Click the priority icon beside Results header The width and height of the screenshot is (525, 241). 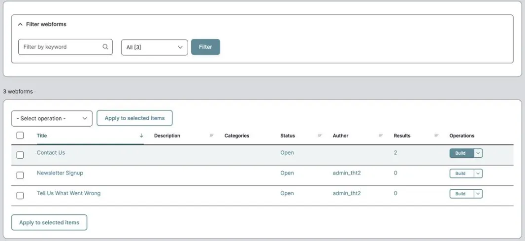[436, 136]
